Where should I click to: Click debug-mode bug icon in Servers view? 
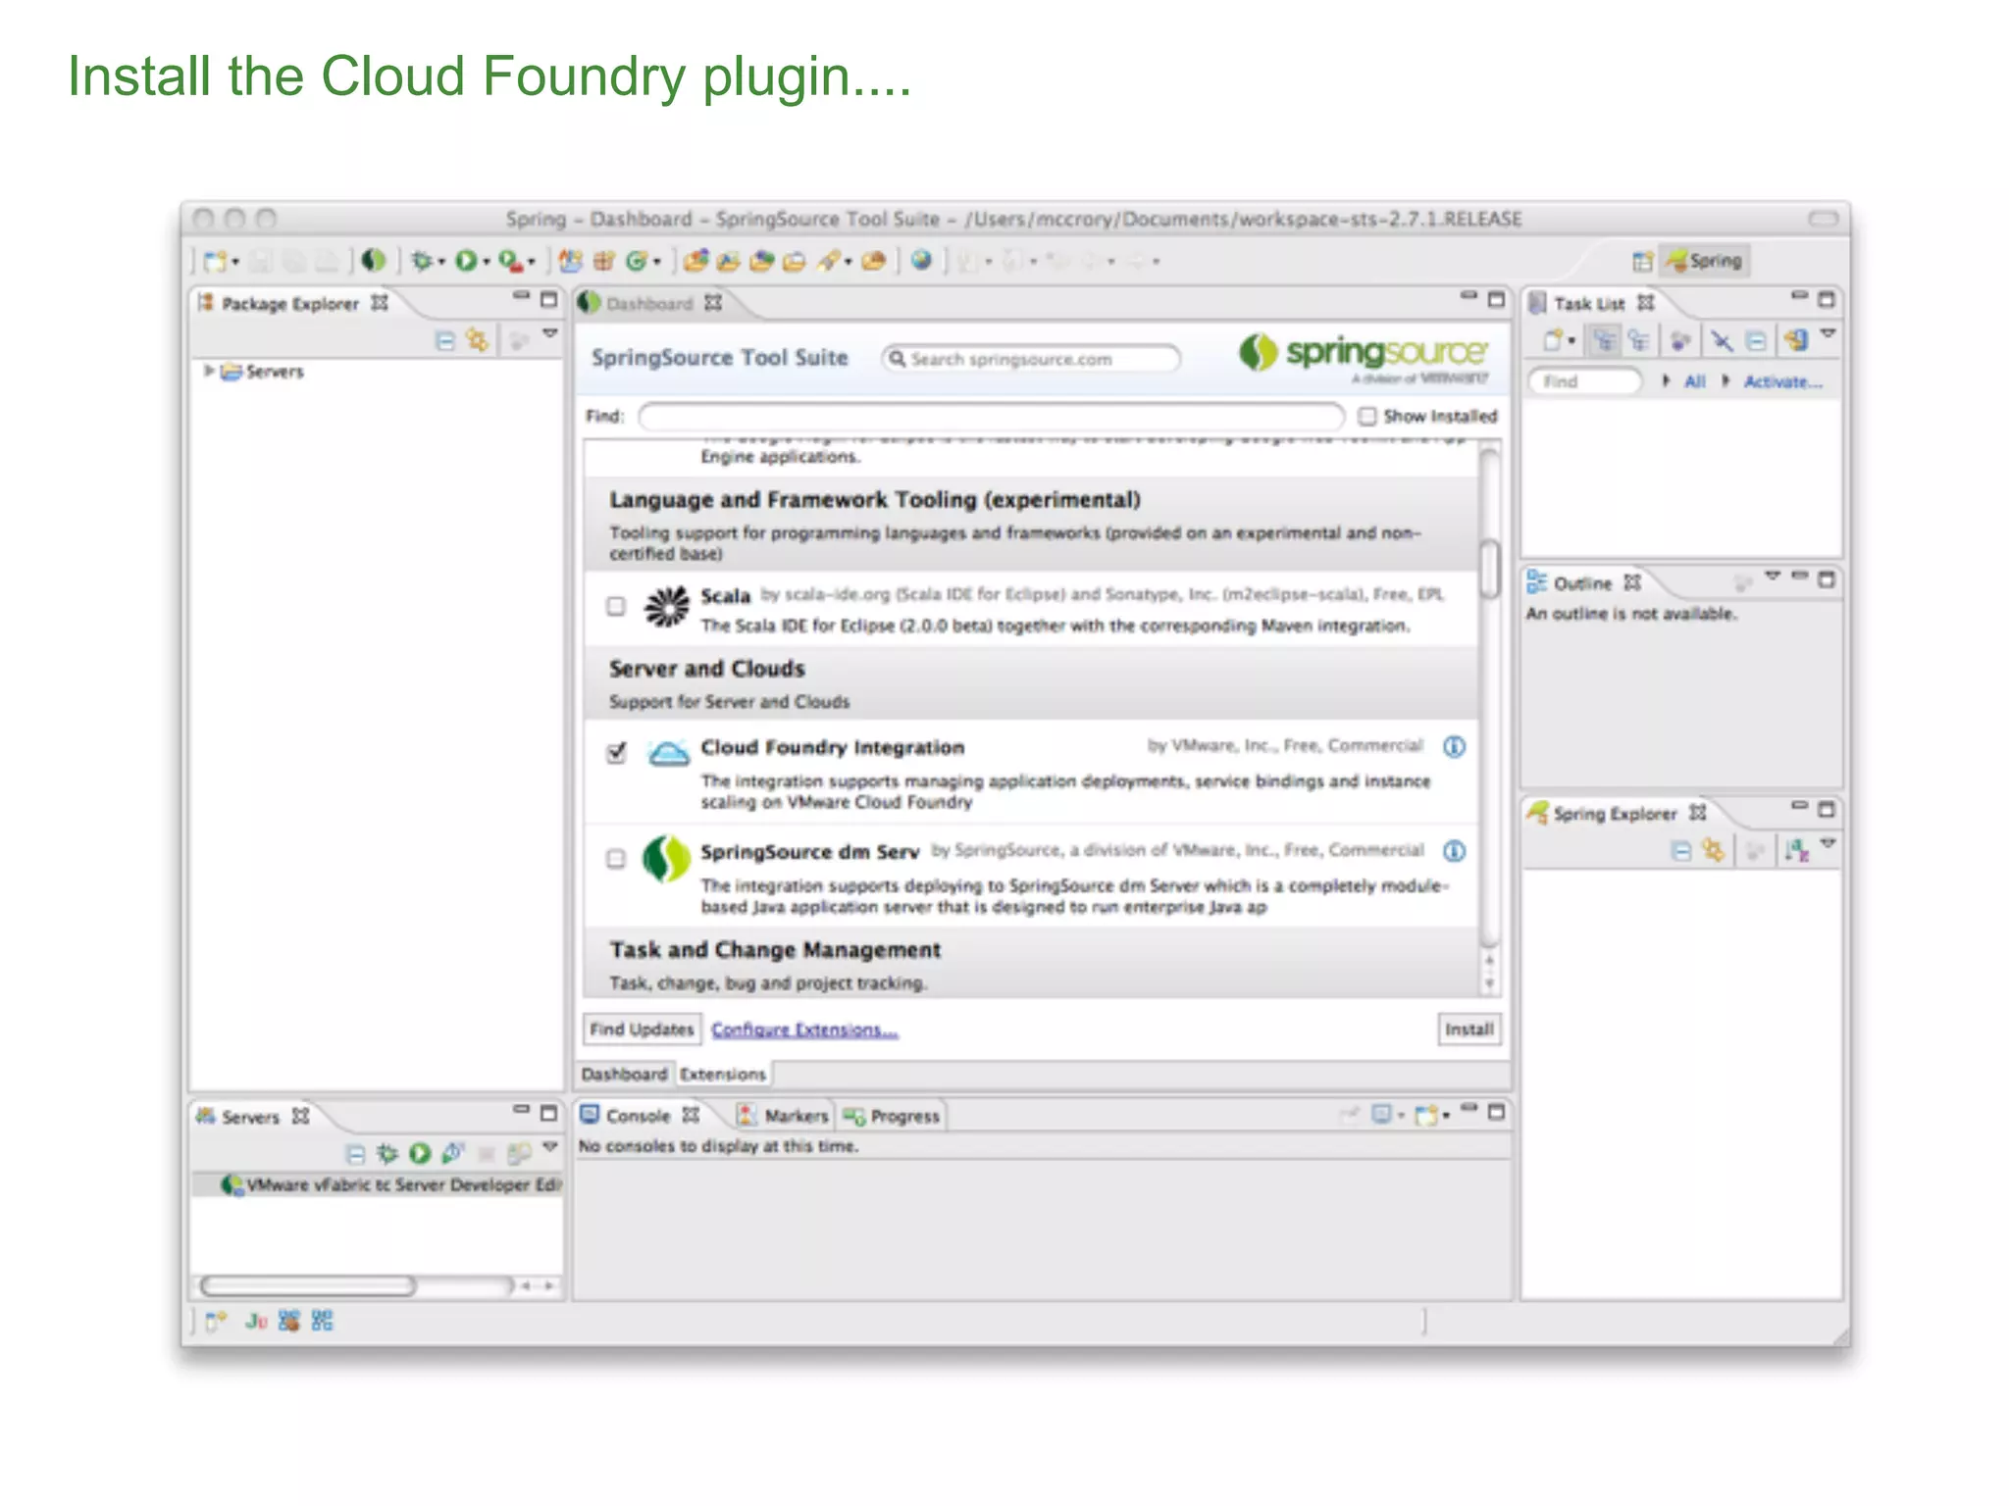pyautogui.click(x=387, y=1153)
